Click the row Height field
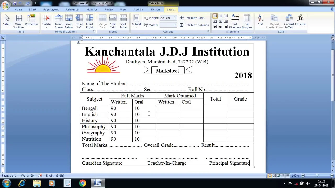 pos(166,18)
